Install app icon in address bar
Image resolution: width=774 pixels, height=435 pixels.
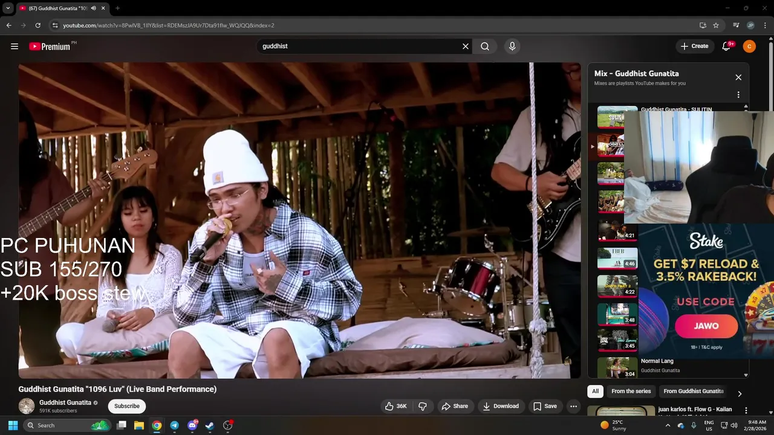703,25
